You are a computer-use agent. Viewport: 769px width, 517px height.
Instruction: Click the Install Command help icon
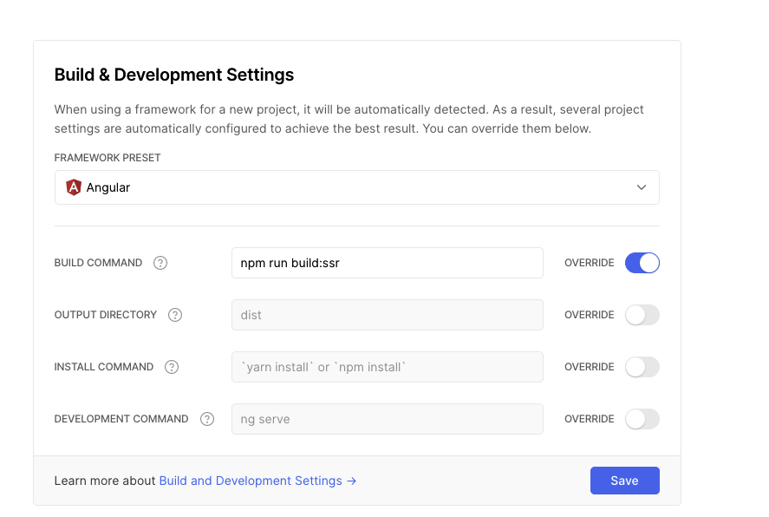[x=172, y=367]
